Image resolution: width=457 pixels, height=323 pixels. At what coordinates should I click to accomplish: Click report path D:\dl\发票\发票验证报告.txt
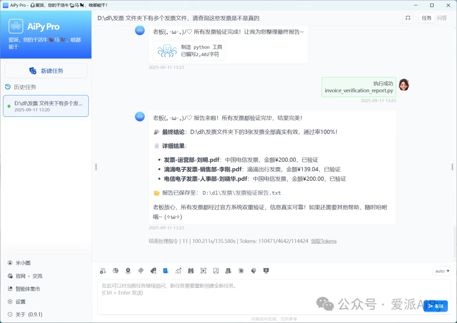click(x=242, y=193)
